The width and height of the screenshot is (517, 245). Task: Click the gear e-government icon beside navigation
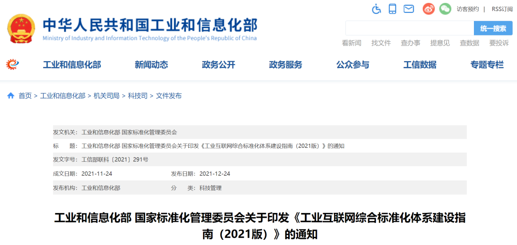coord(13,64)
